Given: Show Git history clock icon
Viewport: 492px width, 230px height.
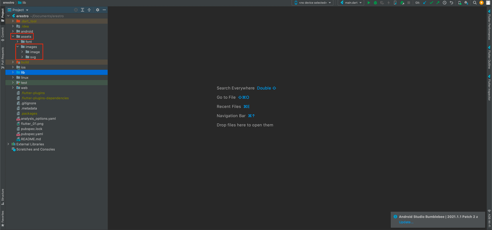Looking at the screenshot, I should click(x=444, y=3).
